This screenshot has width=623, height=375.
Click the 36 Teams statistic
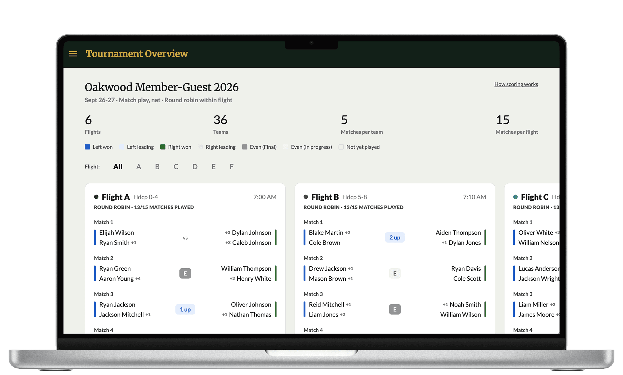(x=220, y=124)
